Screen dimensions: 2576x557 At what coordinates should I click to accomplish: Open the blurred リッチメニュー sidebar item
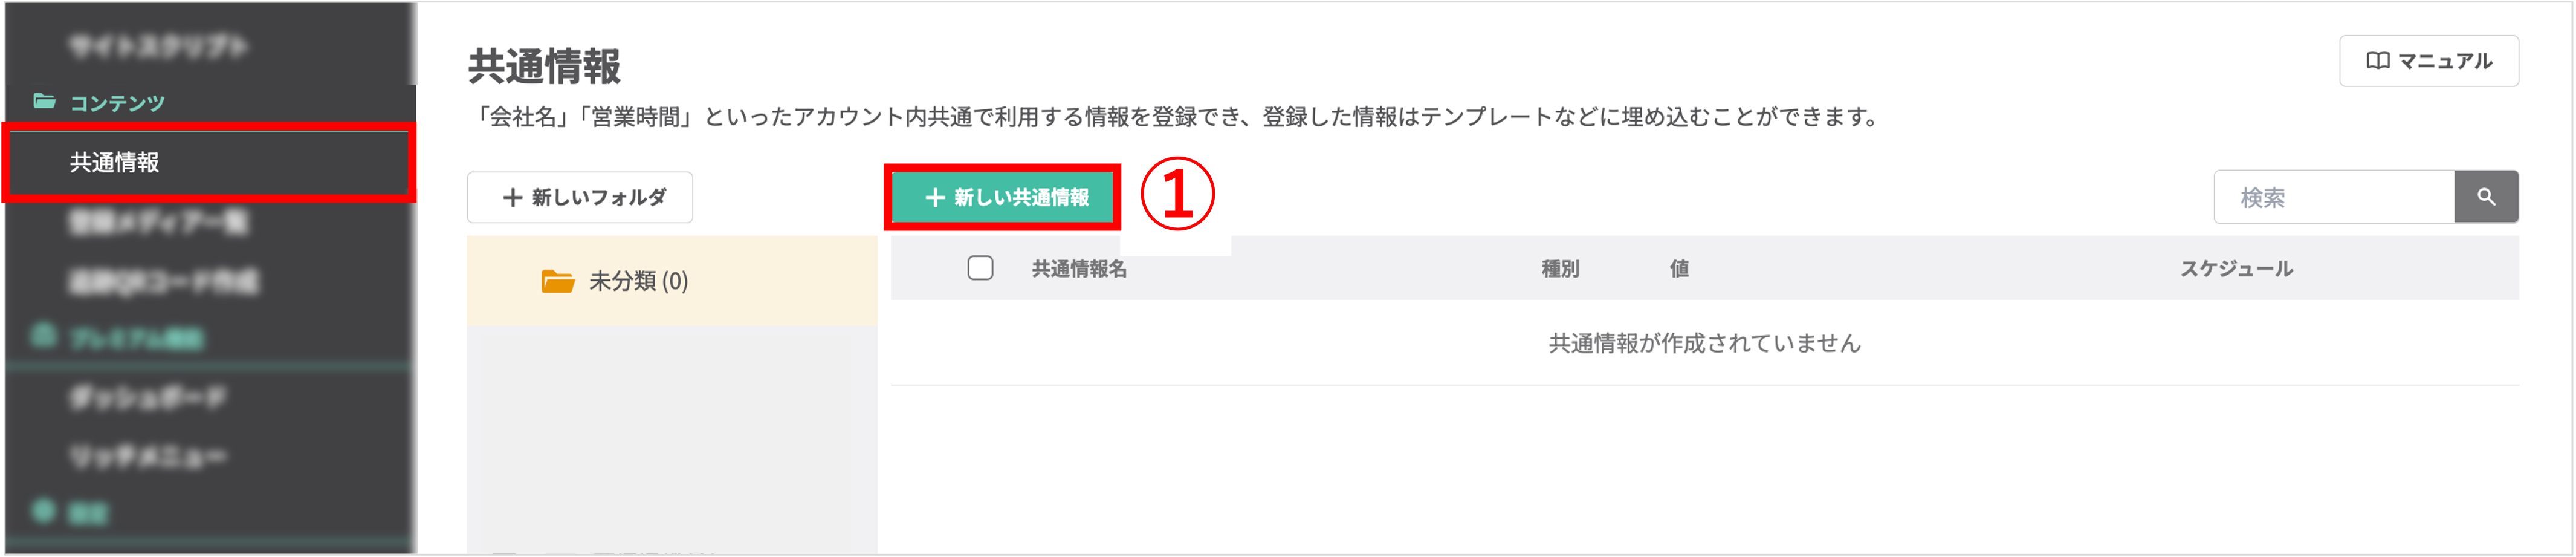pos(148,456)
